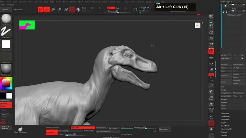The width and height of the screenshot is (246, 138).
Task: Click the AAHalf icon
Action: click(211, 45)
